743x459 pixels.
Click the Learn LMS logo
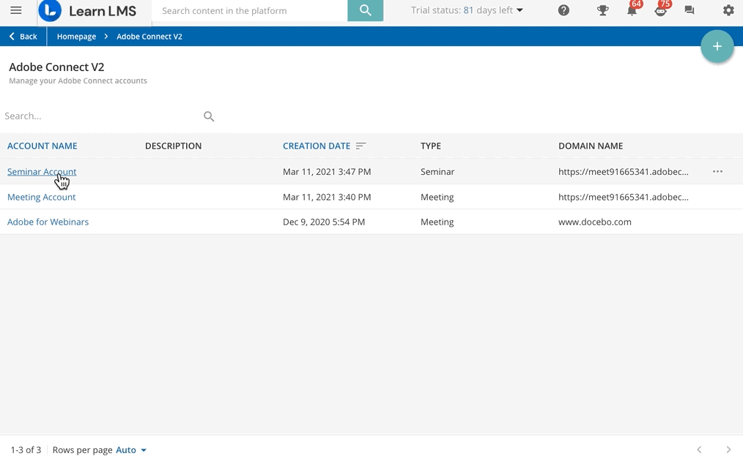point(88,11)
